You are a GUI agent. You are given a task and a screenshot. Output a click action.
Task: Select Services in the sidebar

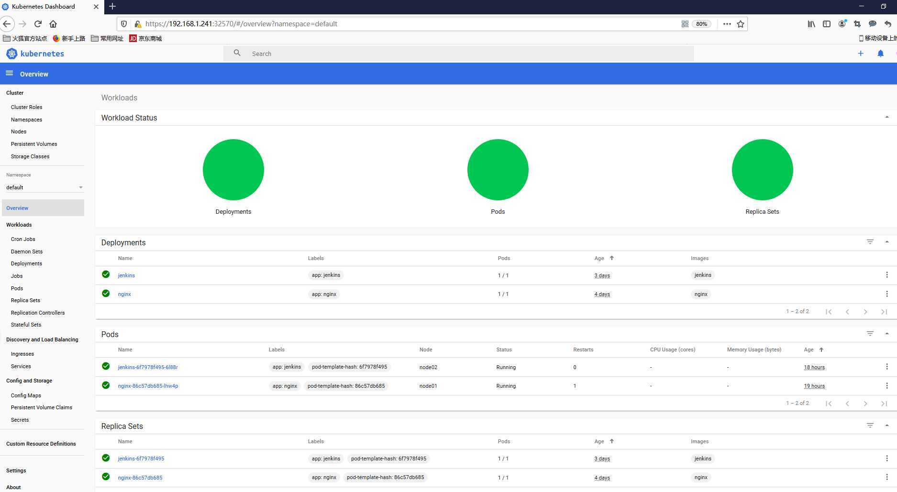21,366
